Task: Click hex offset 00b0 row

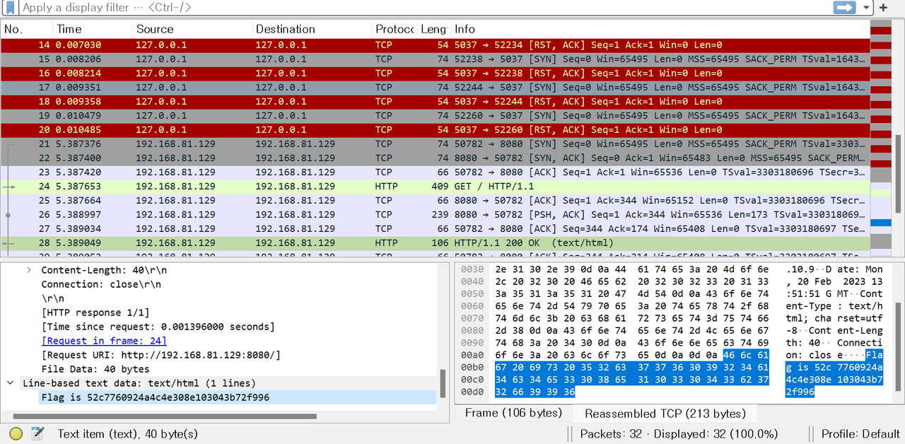Action: pyautogui.click(x=473, y=366)
